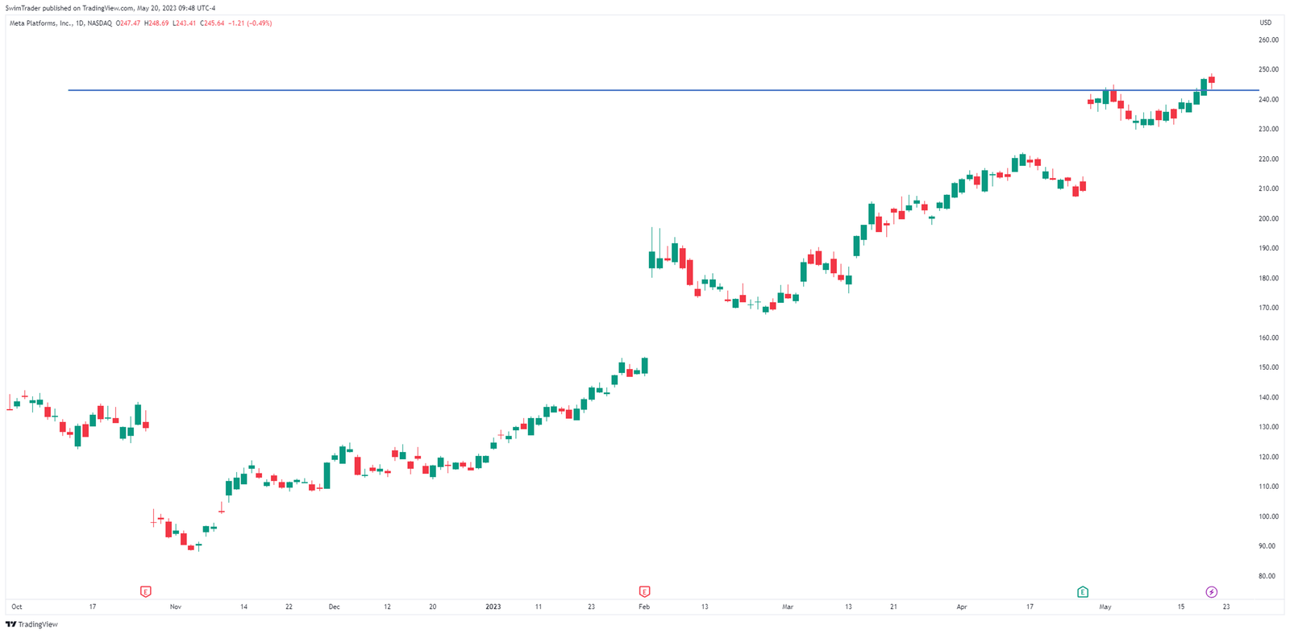Image resolution: width=1290 pixels, height=634 pixels.
Task: Click the Mar label on the time axis
Action: point(788,607)
